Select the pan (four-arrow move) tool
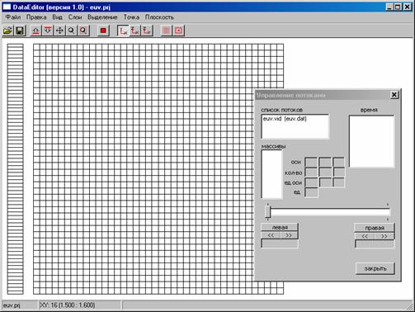The width and height of the screenshot is (415, 312). 59,31
